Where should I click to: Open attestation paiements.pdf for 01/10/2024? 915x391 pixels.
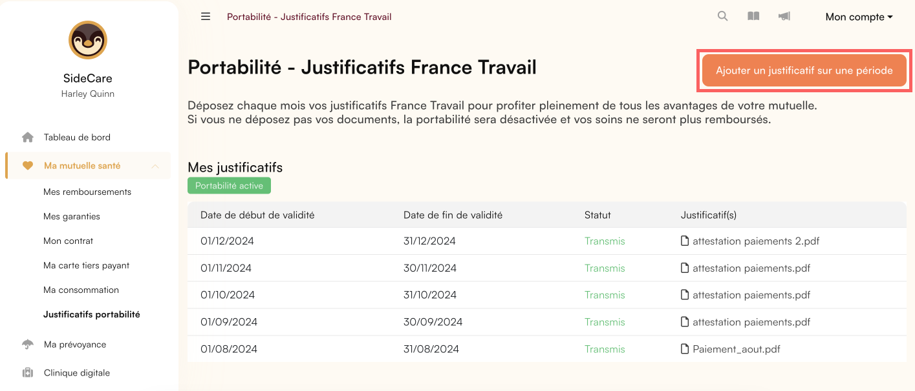click(x=751, y=296)
